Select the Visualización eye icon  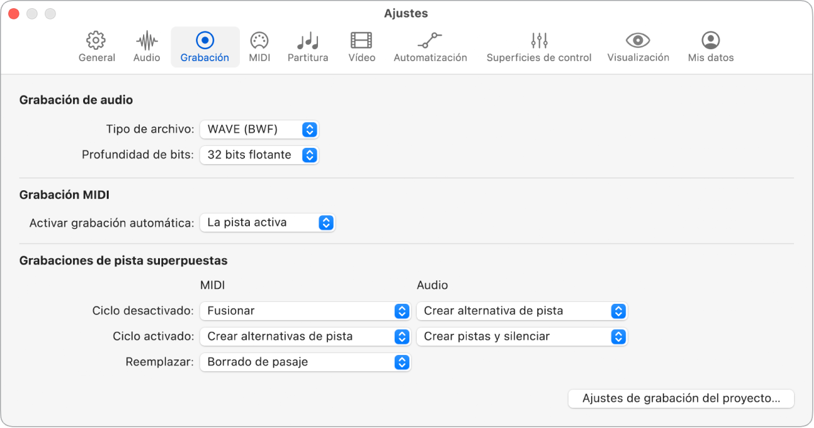tap(638, 41)
